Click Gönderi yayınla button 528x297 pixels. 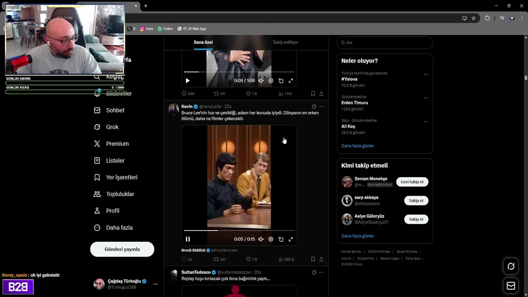(122, 249)
